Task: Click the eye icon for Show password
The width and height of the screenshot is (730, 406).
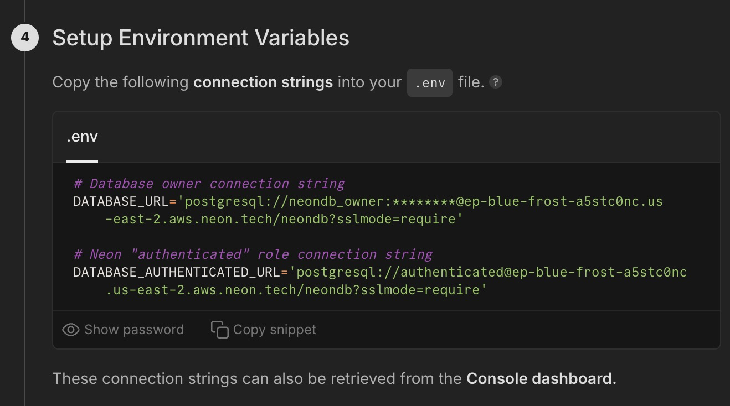Action: (x=71, y=330)
